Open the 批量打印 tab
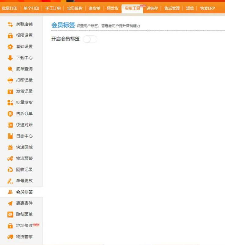This screenshot has height=245, width=225. point(9,8)
